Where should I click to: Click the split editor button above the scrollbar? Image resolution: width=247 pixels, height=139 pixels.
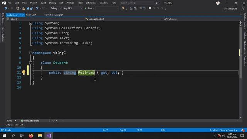(x=240, y=22)
